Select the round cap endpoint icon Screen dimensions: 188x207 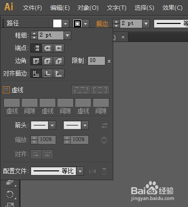47,48
